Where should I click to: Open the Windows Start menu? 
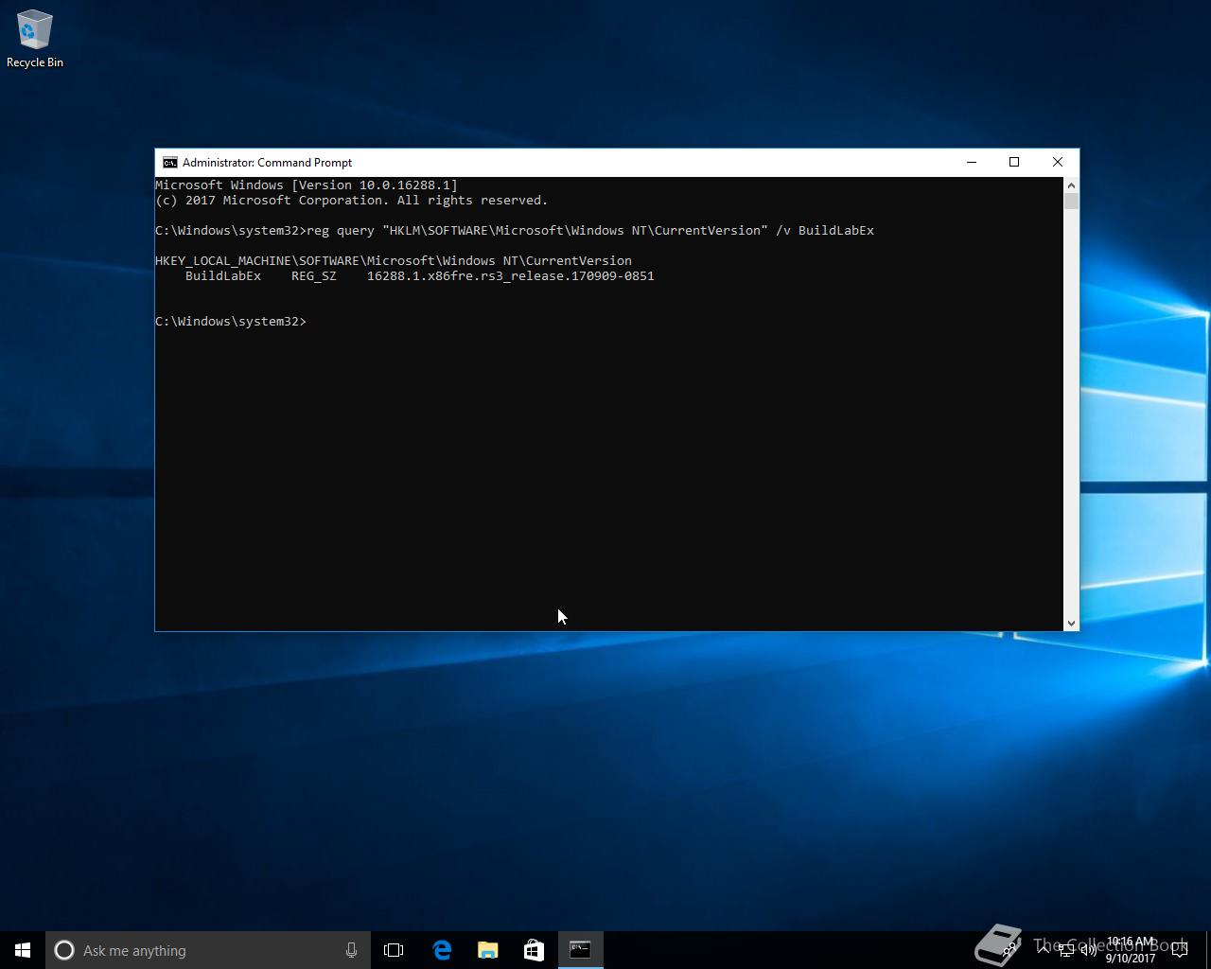(23, 950)
